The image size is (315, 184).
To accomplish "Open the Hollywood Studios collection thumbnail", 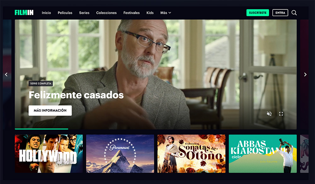I will tap(49, 153).
